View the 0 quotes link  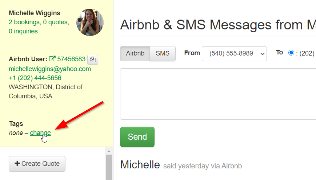(55, 22)
